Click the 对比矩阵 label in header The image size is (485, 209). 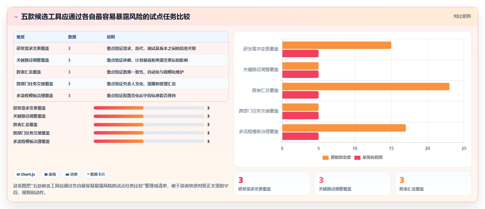point(462,16)
